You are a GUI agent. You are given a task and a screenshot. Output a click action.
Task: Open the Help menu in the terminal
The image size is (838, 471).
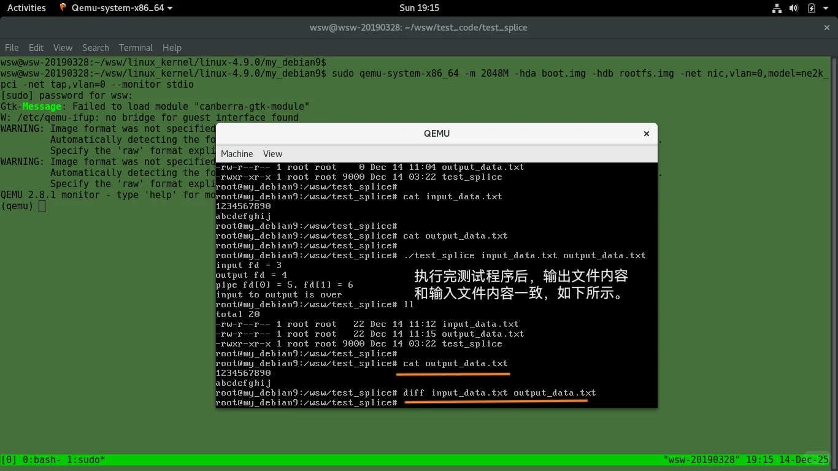pos(172,48)
